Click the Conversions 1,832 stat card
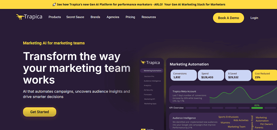 184,75
